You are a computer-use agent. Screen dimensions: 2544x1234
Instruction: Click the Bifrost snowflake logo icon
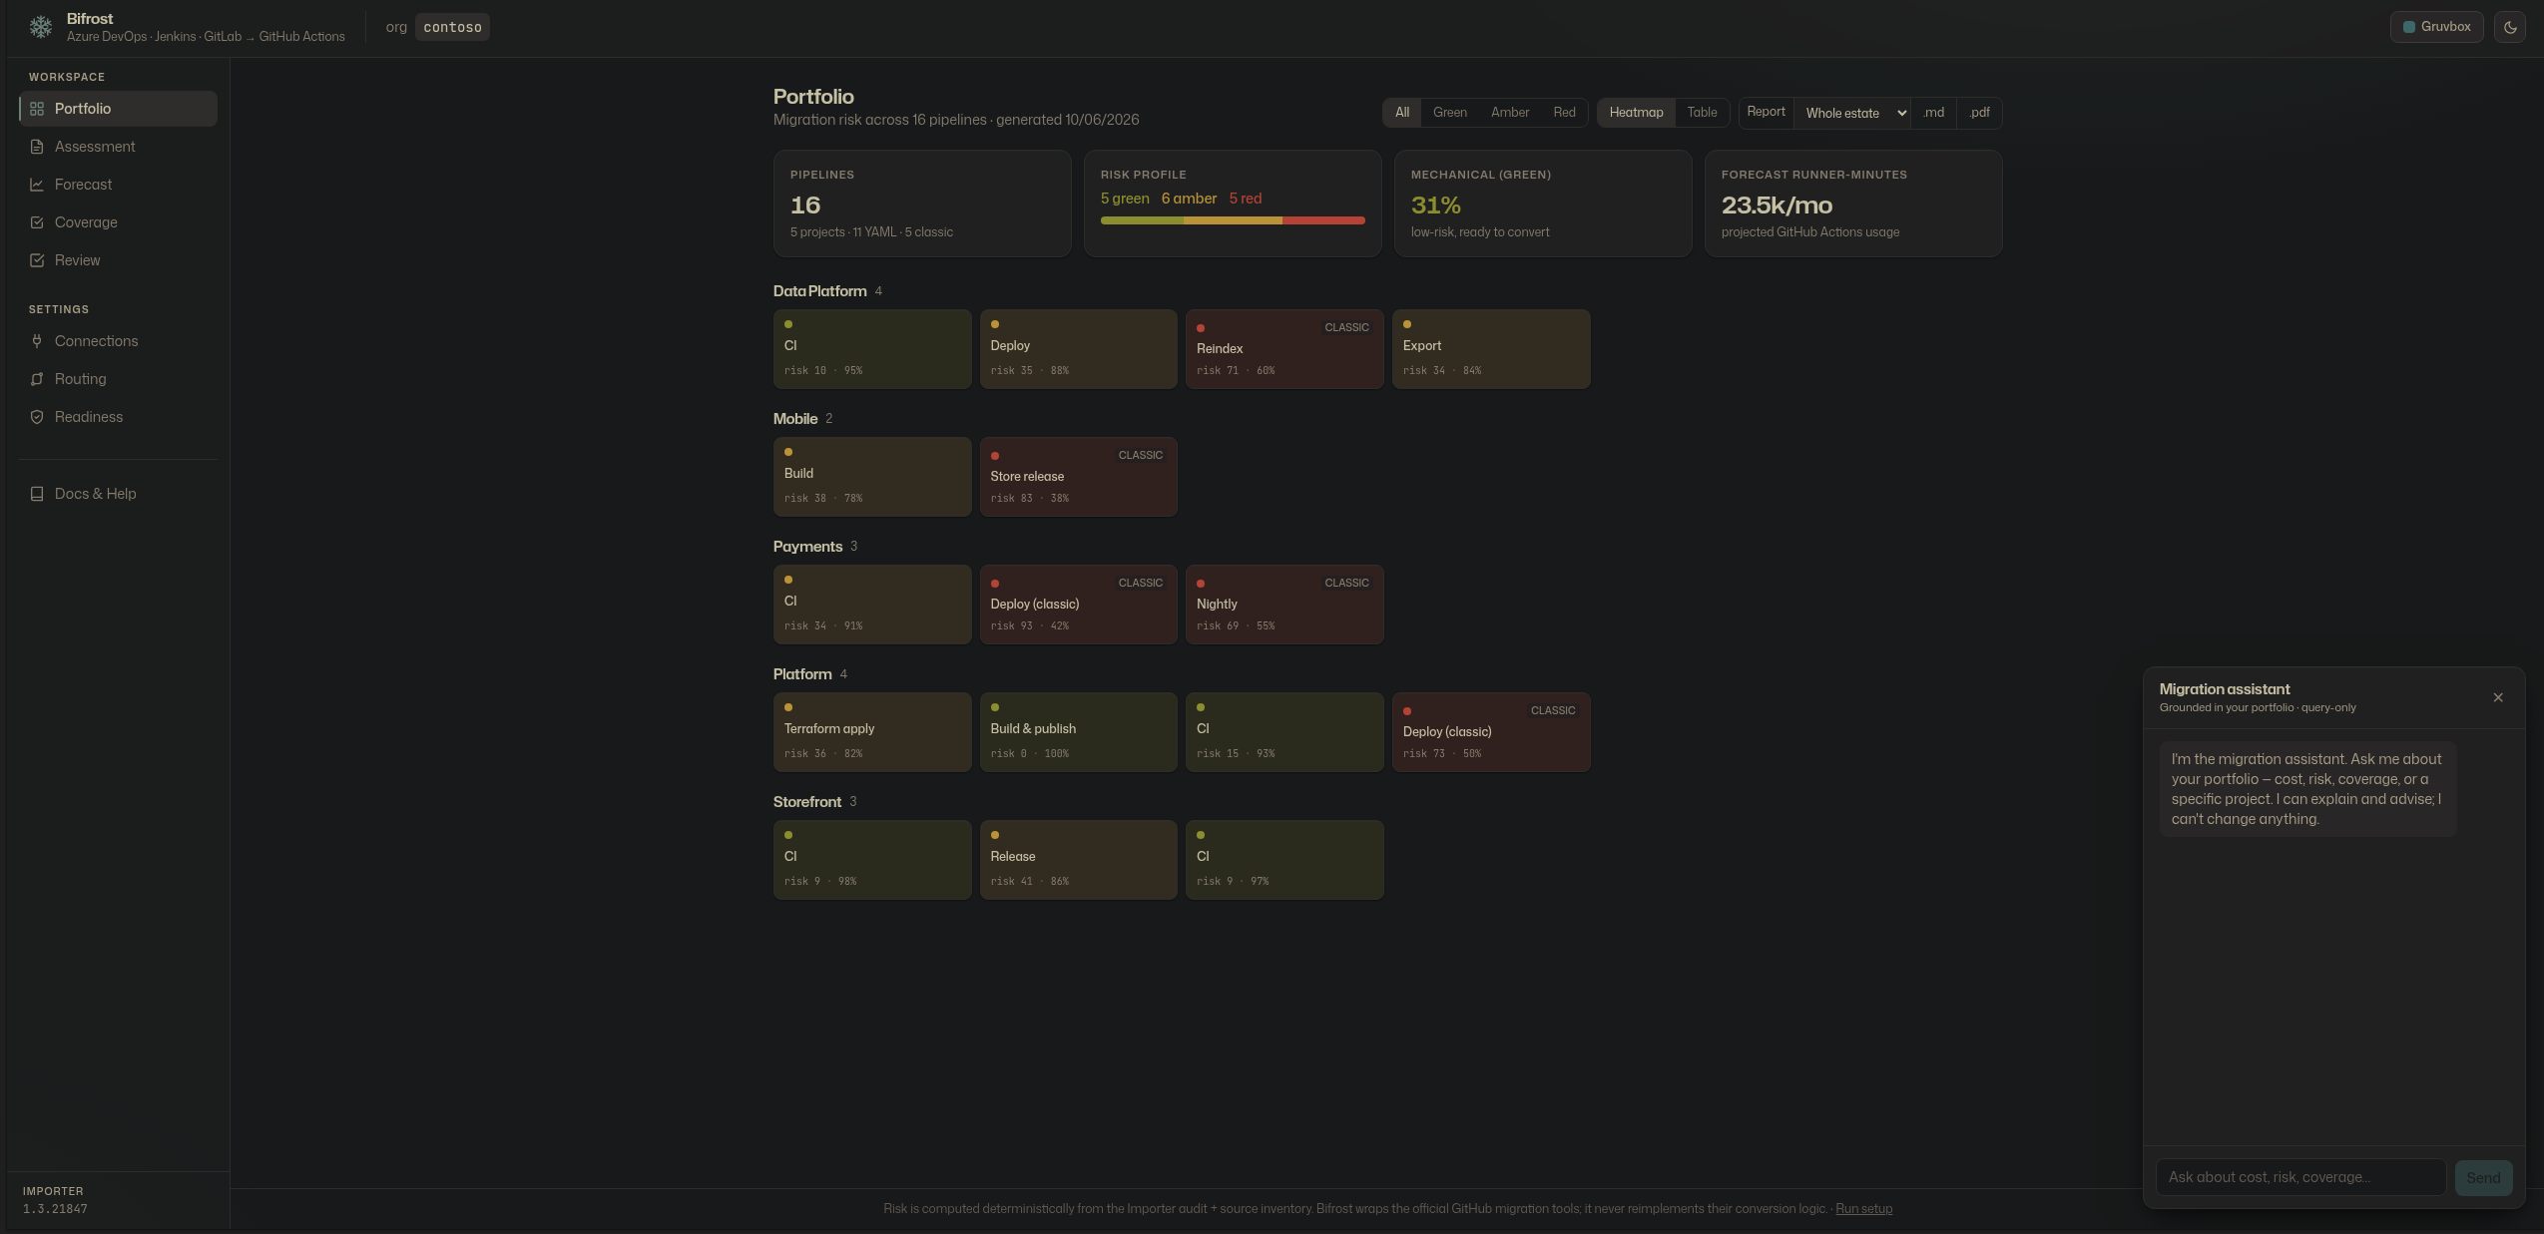pos(41,27)
